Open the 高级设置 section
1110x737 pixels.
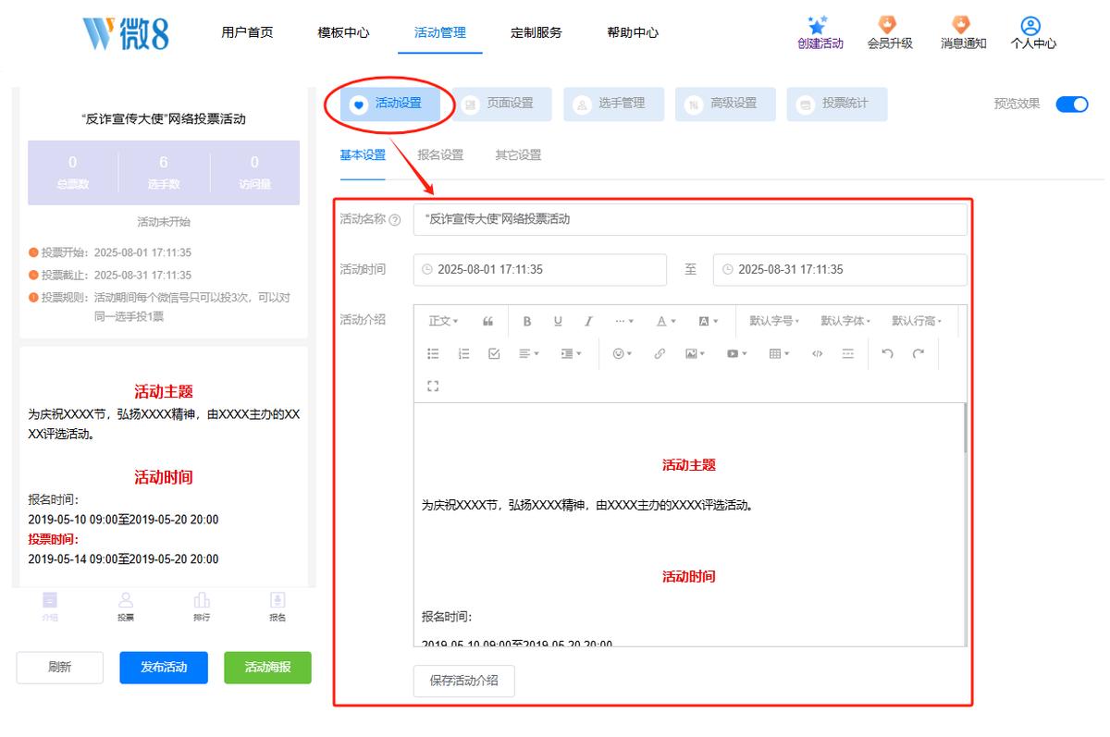[x=725, y=104]
